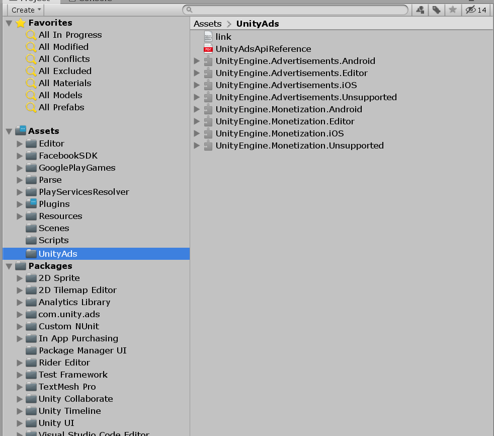Toggle the hidden packages eye icon showing 14
This screenshot has height=436, width=494.
pos(473,10)
